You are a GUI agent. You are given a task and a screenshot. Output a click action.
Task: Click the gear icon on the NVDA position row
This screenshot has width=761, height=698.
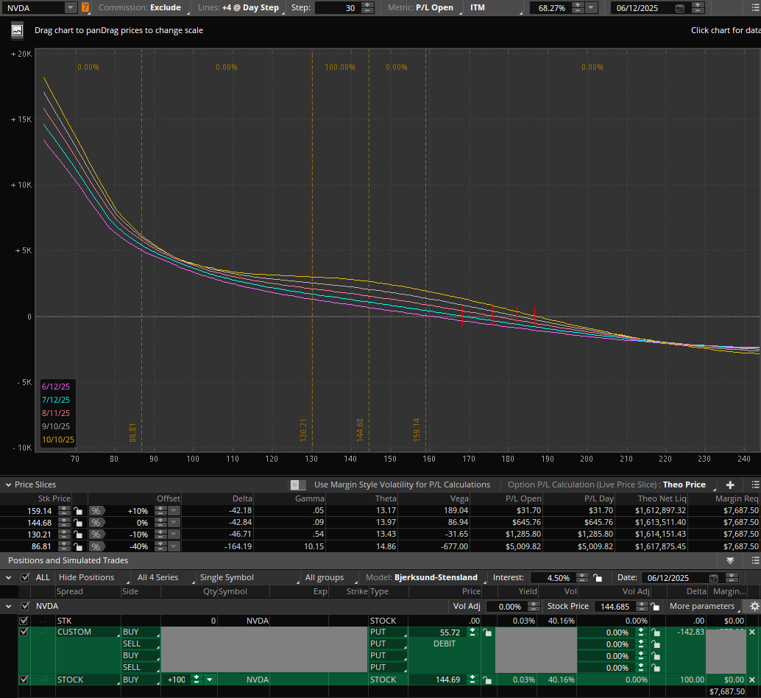click(754, 606)
